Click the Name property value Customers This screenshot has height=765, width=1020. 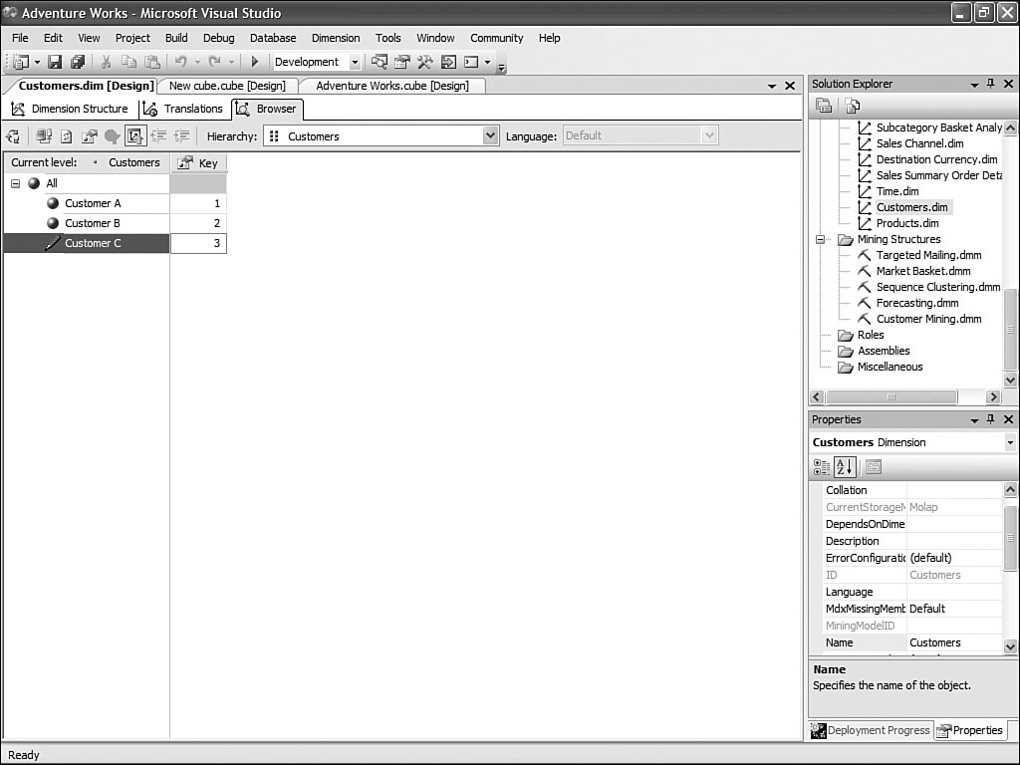tap(954, 642)
